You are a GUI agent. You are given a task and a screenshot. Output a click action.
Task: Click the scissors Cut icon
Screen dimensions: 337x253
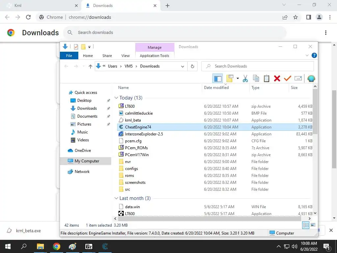tap(245, 78)
